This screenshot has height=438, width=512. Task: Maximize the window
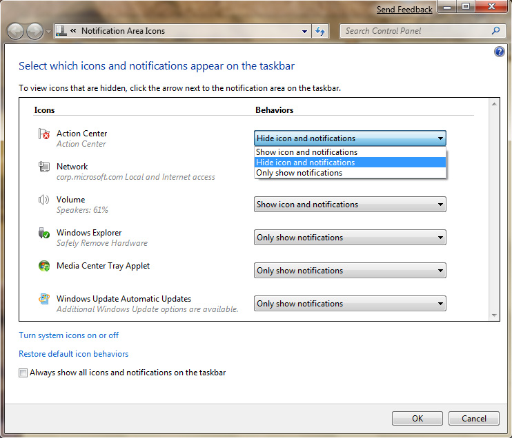[466, 6]
